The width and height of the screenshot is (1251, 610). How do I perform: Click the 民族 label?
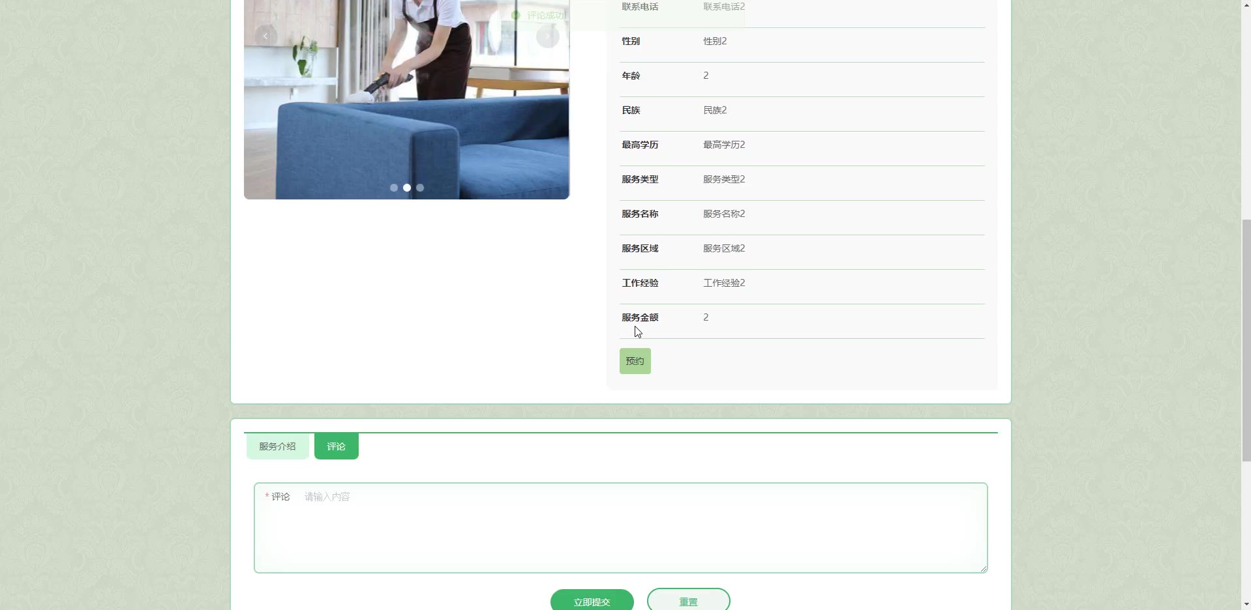(631, 110)
